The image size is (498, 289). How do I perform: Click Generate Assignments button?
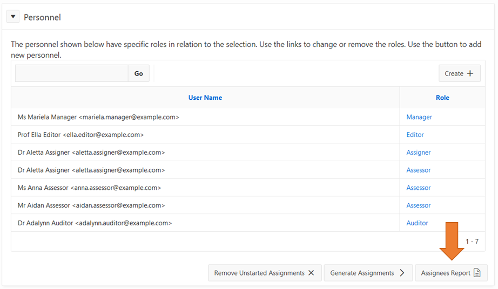368,273
